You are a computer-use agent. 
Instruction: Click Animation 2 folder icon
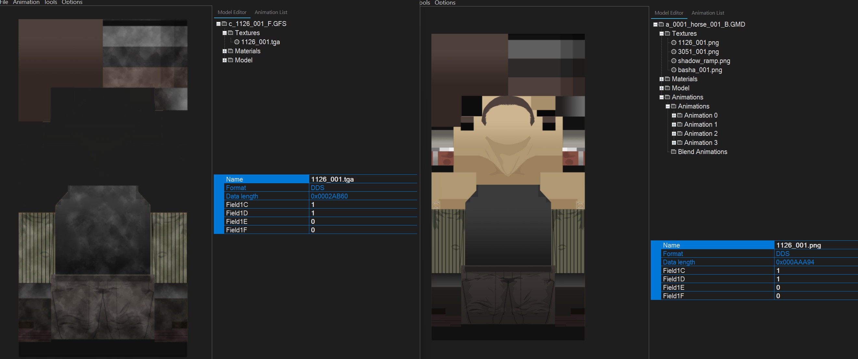680,133
